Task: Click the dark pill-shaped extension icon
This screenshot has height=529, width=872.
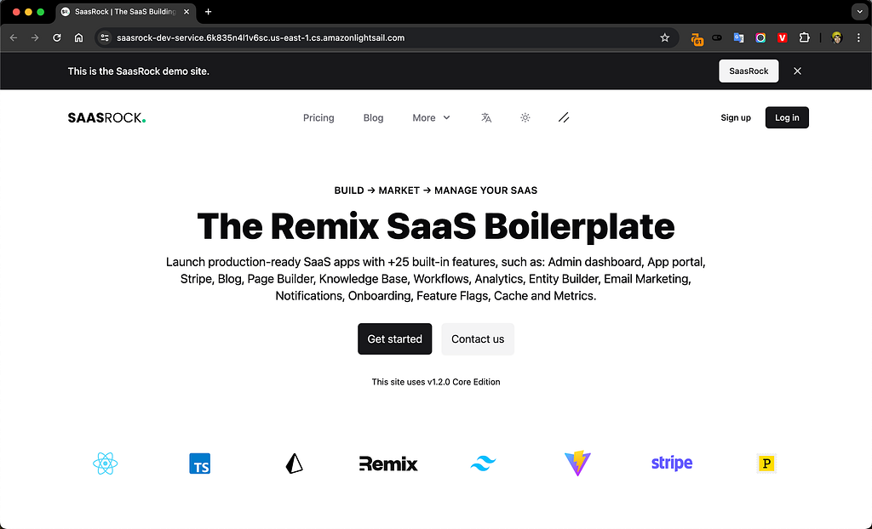Action: click(717, 37)
